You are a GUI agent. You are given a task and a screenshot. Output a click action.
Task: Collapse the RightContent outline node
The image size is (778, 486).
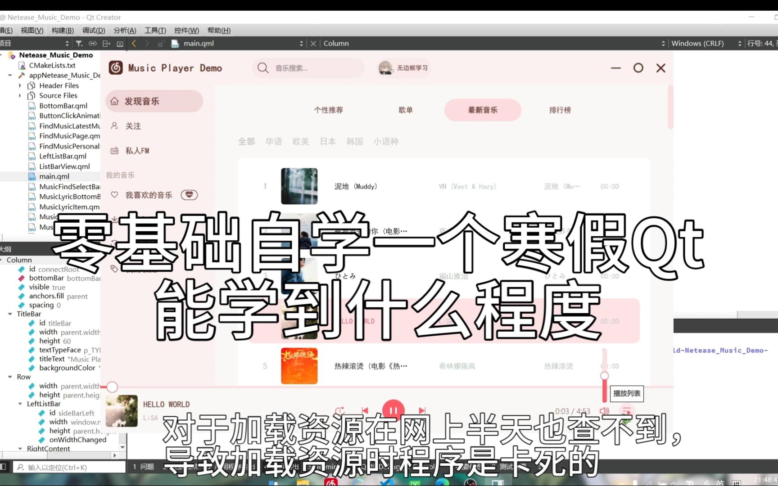click(x=20, y=449)
